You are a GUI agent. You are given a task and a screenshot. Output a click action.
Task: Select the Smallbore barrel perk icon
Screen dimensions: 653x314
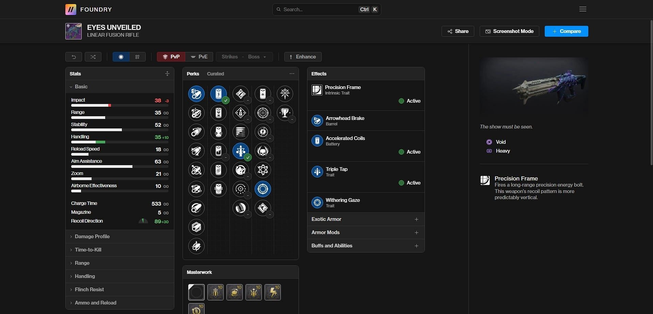tap(196, 246)
